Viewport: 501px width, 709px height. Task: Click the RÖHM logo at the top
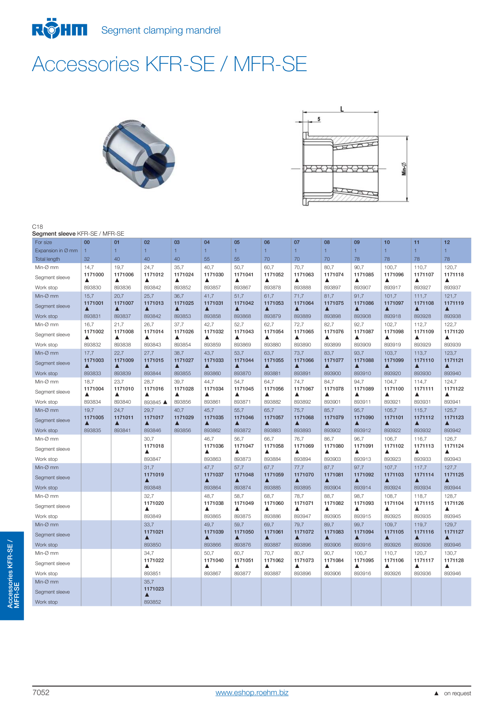point(59,29)
